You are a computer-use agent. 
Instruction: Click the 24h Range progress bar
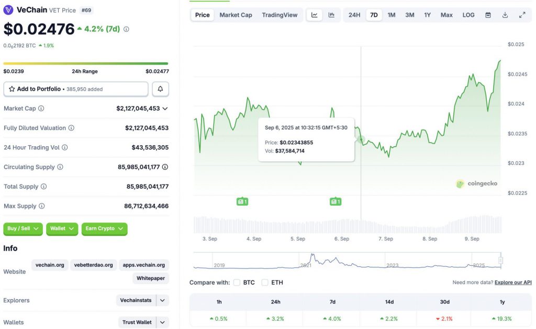pyautogui.click(x=86, y=63)
